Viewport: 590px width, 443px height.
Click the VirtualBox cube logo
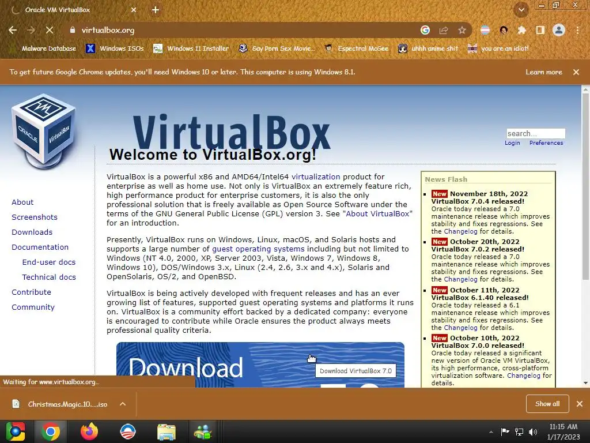(x=44, y=130)
